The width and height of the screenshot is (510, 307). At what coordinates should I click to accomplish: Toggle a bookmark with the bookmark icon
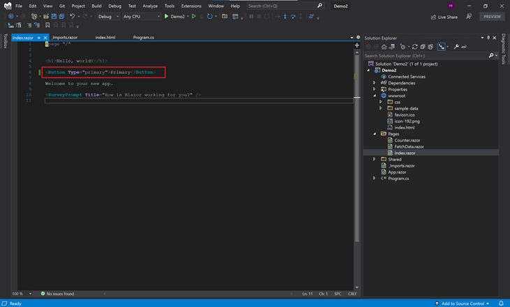[x=48, y=25]
